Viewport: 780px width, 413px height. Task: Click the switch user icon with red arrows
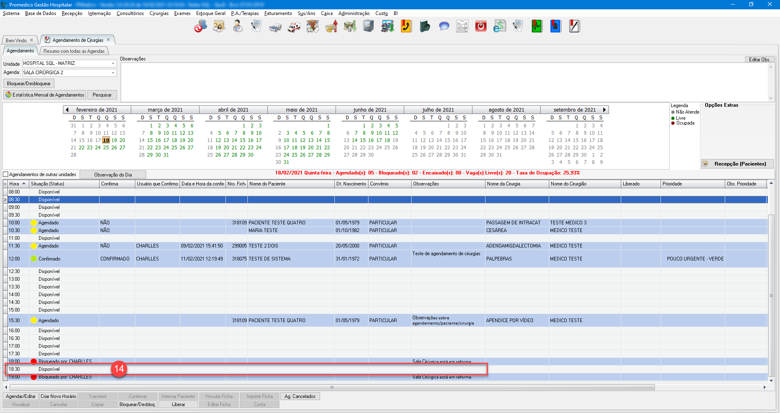click(x=200, y=26)
